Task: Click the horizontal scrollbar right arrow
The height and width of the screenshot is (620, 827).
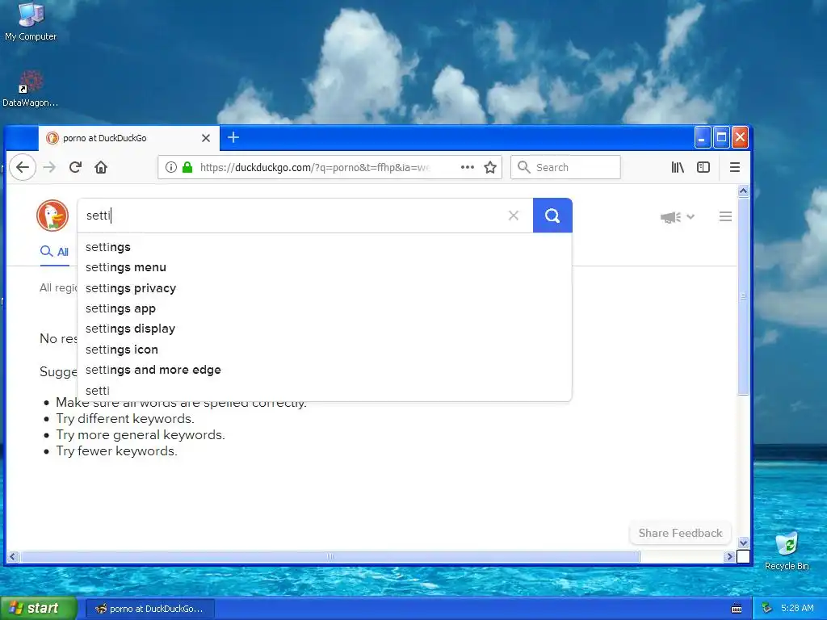Action: pyautogui.click(x=729, y=557)
